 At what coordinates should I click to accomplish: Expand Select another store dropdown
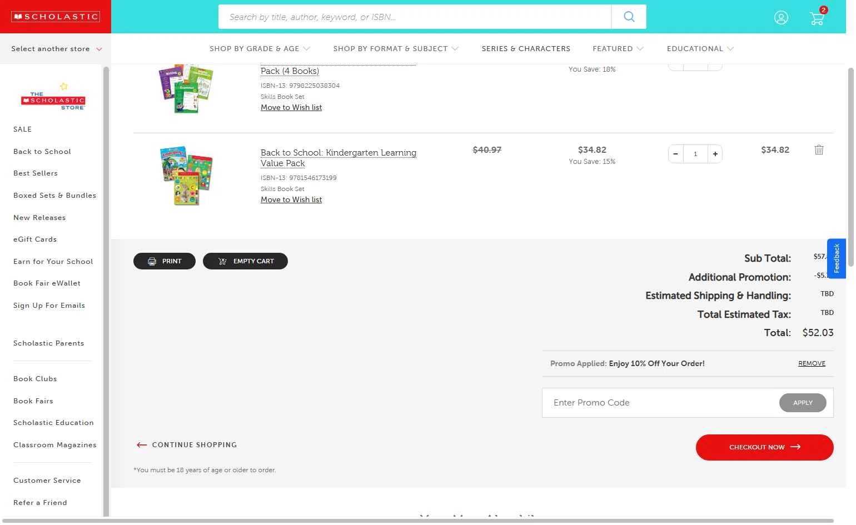pyautogui.click(x=56, y=49)
